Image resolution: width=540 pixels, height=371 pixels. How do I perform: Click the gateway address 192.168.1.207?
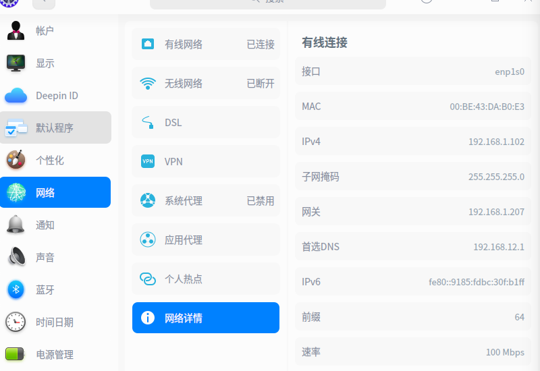pos(496,212)
